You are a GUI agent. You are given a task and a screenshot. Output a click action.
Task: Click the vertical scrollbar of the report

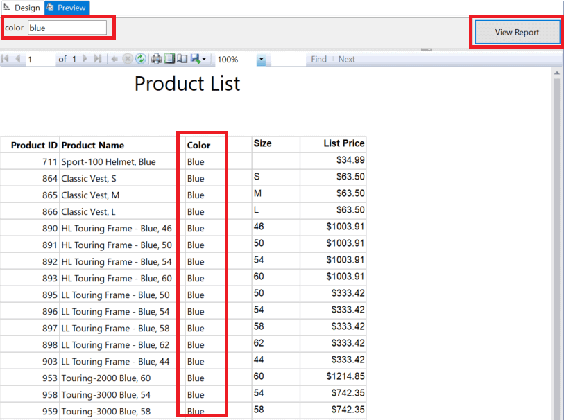(557, 243)
